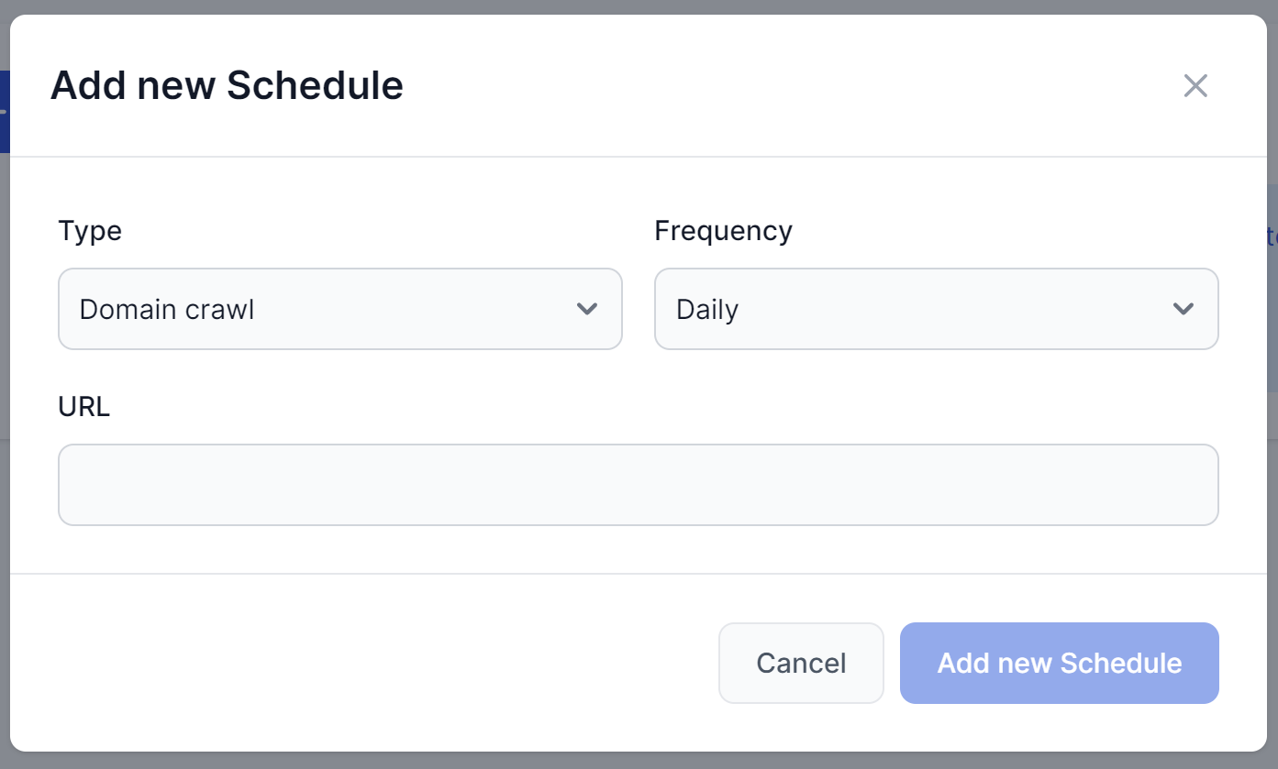Cancel creating the new schedule
1278x769 pixels.
tap(801, 663)
